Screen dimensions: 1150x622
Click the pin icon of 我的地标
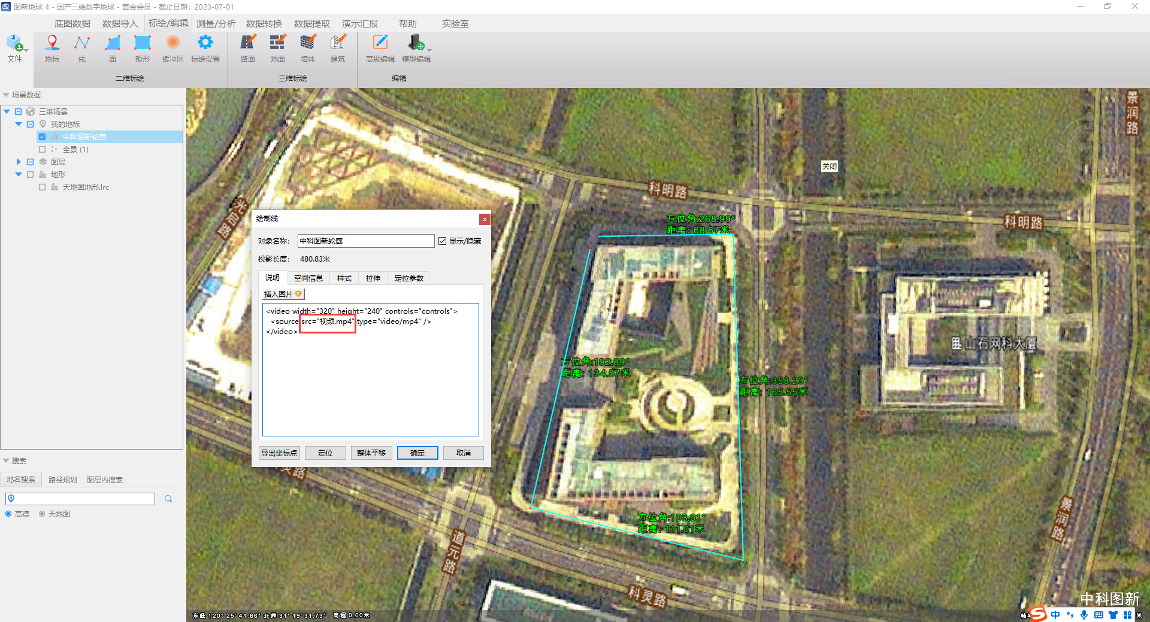pos(43,124)
